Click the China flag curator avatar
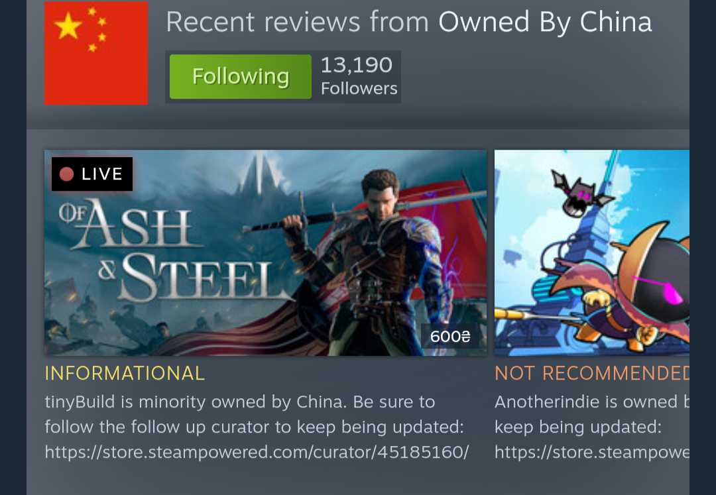Viewport: 716px width, 495px height. pyautogui.click(x=96, y=53)
